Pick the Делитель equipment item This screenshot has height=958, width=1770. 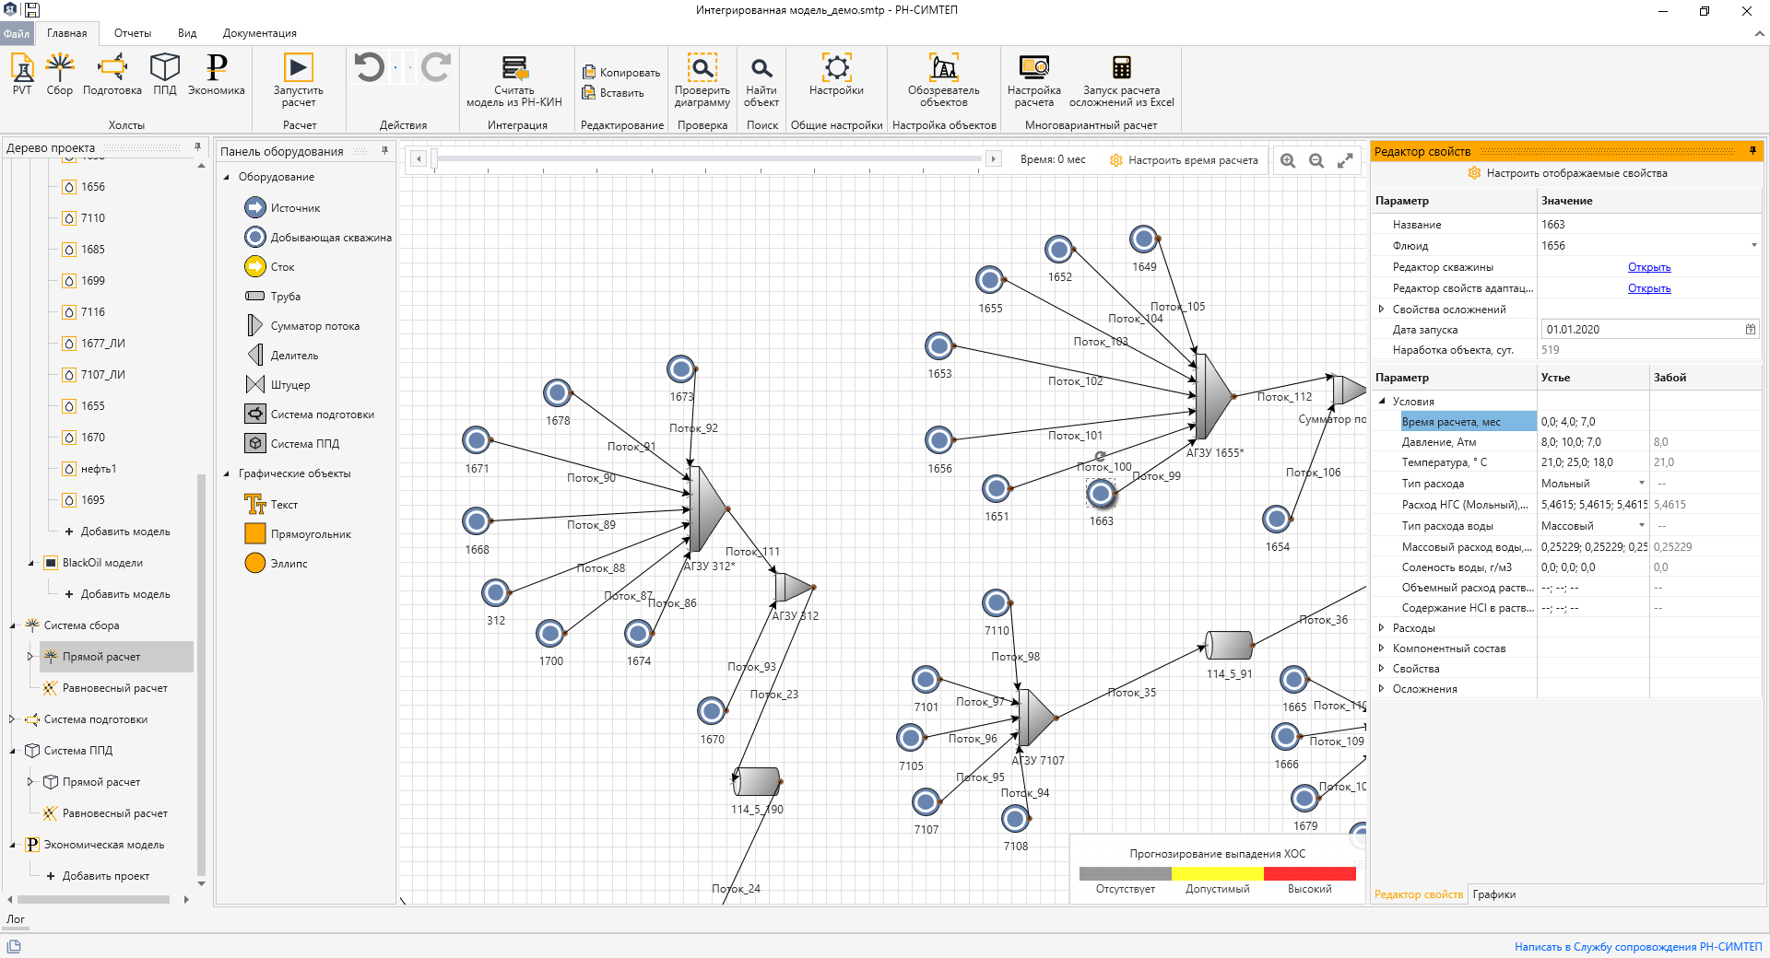[282, 356]
